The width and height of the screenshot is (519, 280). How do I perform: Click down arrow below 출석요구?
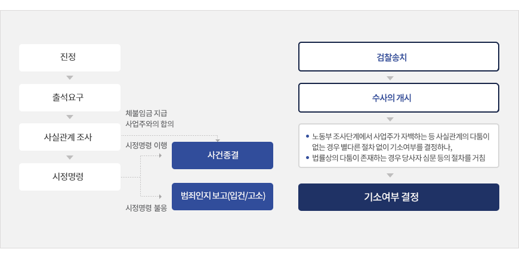tap(70, 117)
